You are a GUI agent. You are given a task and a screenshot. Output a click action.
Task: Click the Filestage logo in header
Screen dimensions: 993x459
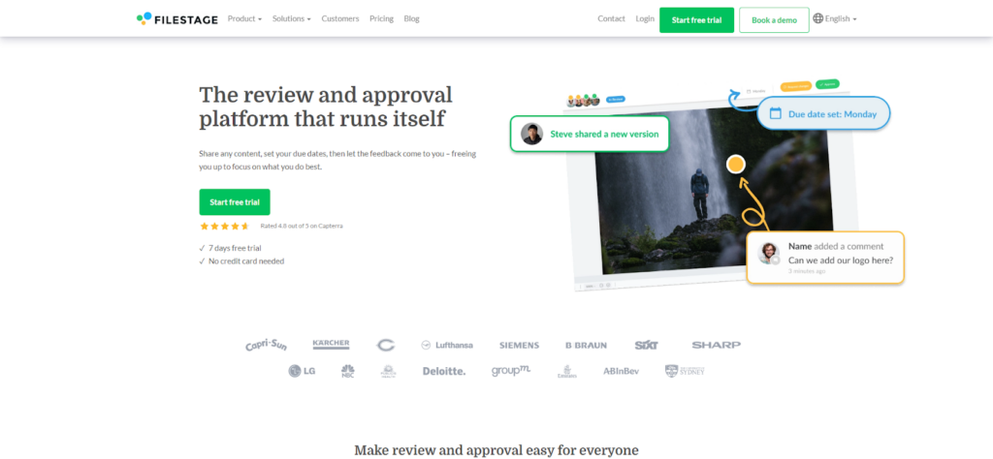click(177, 18)
